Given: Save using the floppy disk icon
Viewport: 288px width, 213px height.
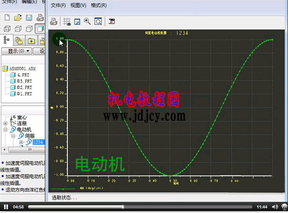Looking at the screenshot, I should [29, 18].
